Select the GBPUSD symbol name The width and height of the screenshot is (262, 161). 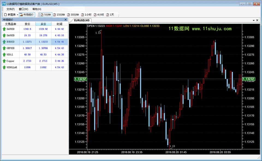point(11,48)
